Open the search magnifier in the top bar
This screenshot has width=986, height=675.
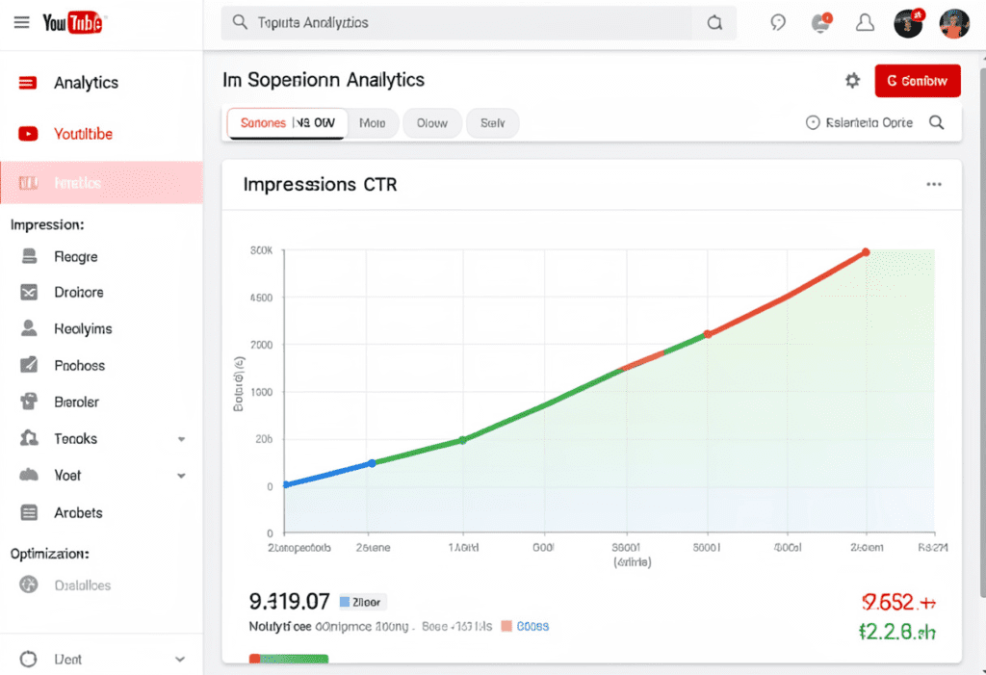click(714, 20)
